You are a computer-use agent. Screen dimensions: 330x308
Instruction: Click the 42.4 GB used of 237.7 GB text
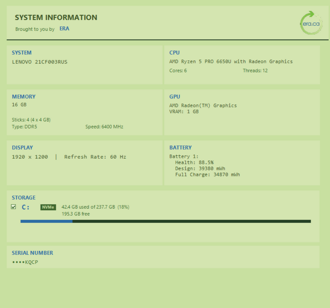88,207
